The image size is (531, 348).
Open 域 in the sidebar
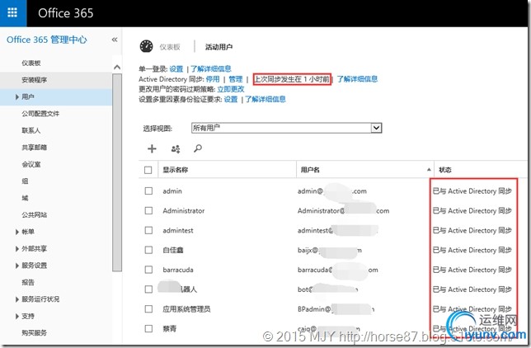25,198
